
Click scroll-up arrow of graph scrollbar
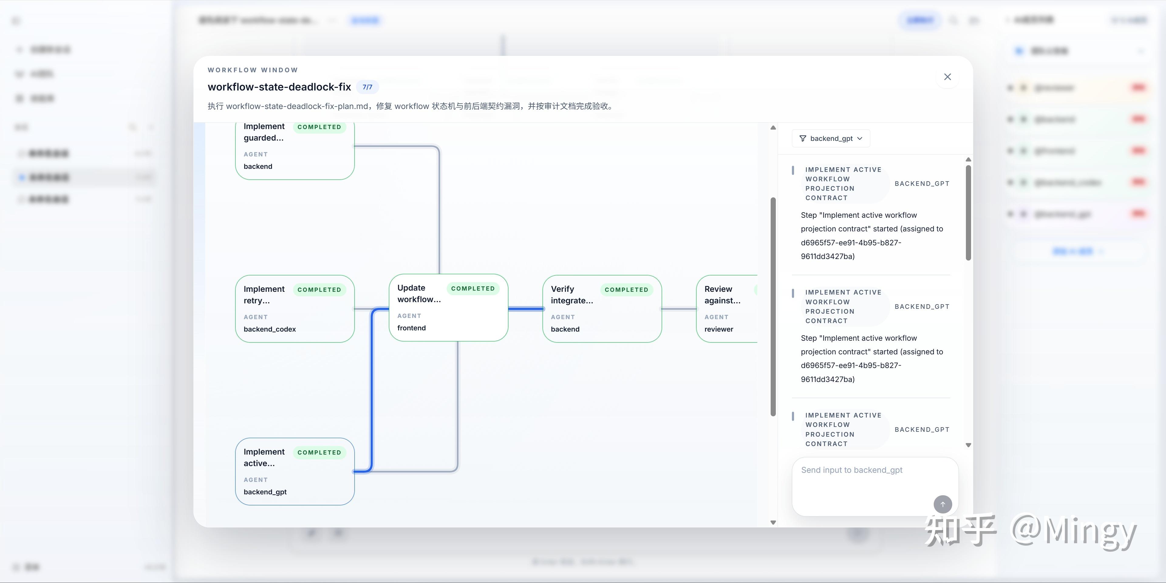[x=773, y=128]
